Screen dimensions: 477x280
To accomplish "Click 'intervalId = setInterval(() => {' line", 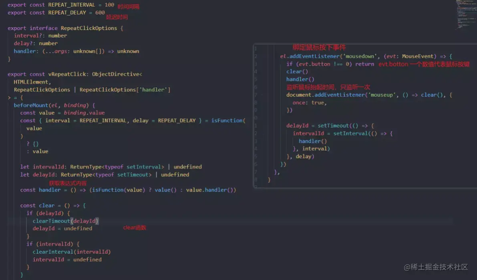I will coord(342,134).
